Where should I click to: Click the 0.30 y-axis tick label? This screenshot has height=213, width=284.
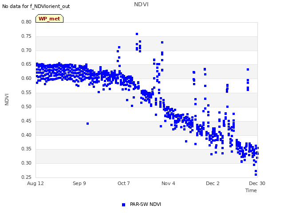(x=27, y=163)
